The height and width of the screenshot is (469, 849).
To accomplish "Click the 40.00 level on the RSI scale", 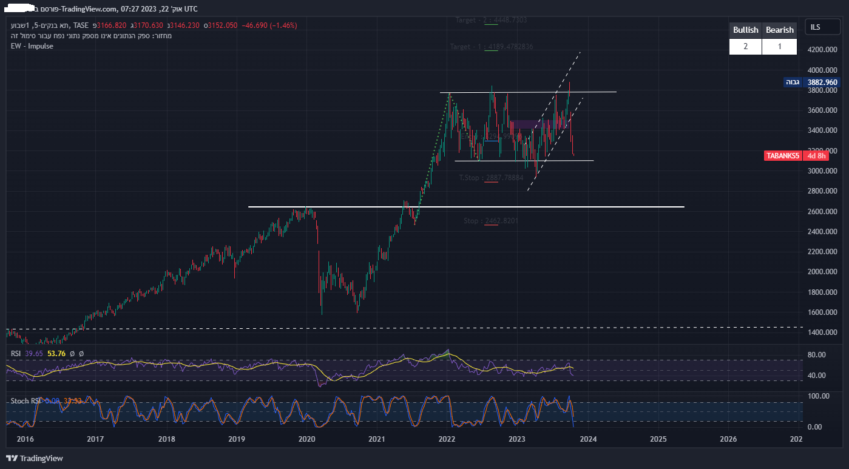I will [x=817, y=376].
